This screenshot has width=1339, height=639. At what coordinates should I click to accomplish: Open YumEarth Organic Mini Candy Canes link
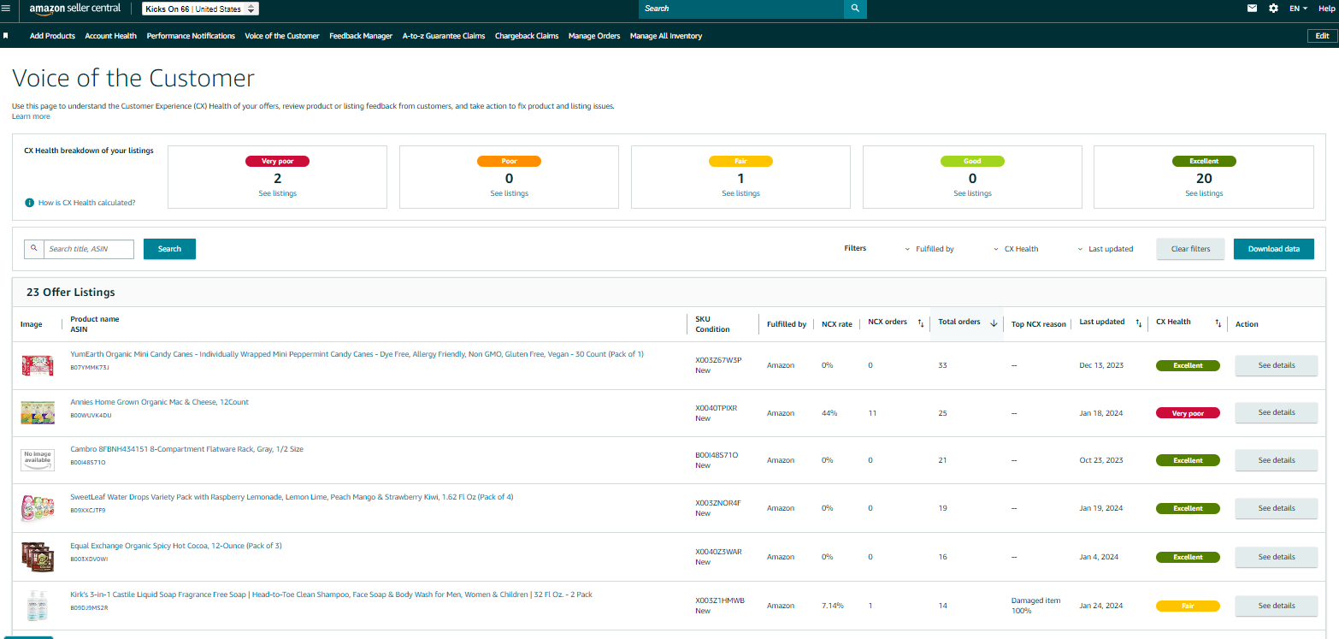click(x=357, y=354)
